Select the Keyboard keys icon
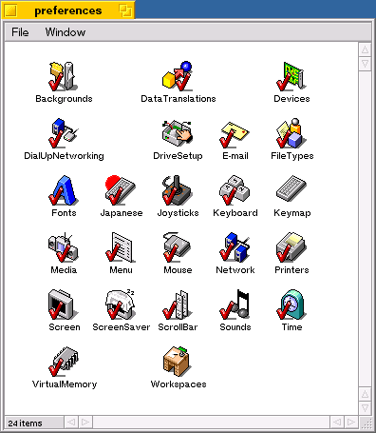The image size is (376, 433). 235,190
